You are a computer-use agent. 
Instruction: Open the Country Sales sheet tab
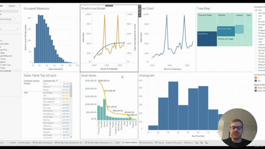coord(24,143)
